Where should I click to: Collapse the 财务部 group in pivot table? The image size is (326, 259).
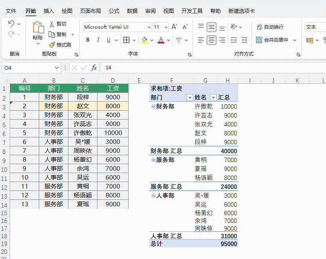(x=153, y=106)
